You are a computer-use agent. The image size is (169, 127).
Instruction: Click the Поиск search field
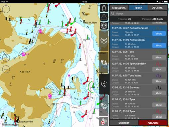(x=138, y=14)
